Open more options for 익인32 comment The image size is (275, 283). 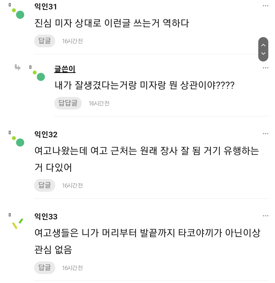265,134
